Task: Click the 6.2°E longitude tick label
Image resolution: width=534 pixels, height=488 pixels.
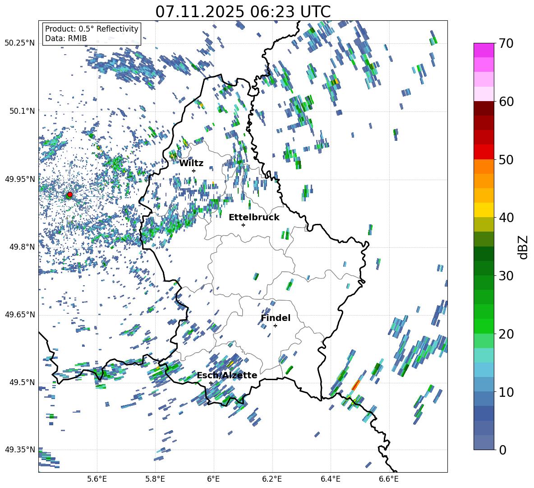Action: pyautogui.click(x=272, y=479)
